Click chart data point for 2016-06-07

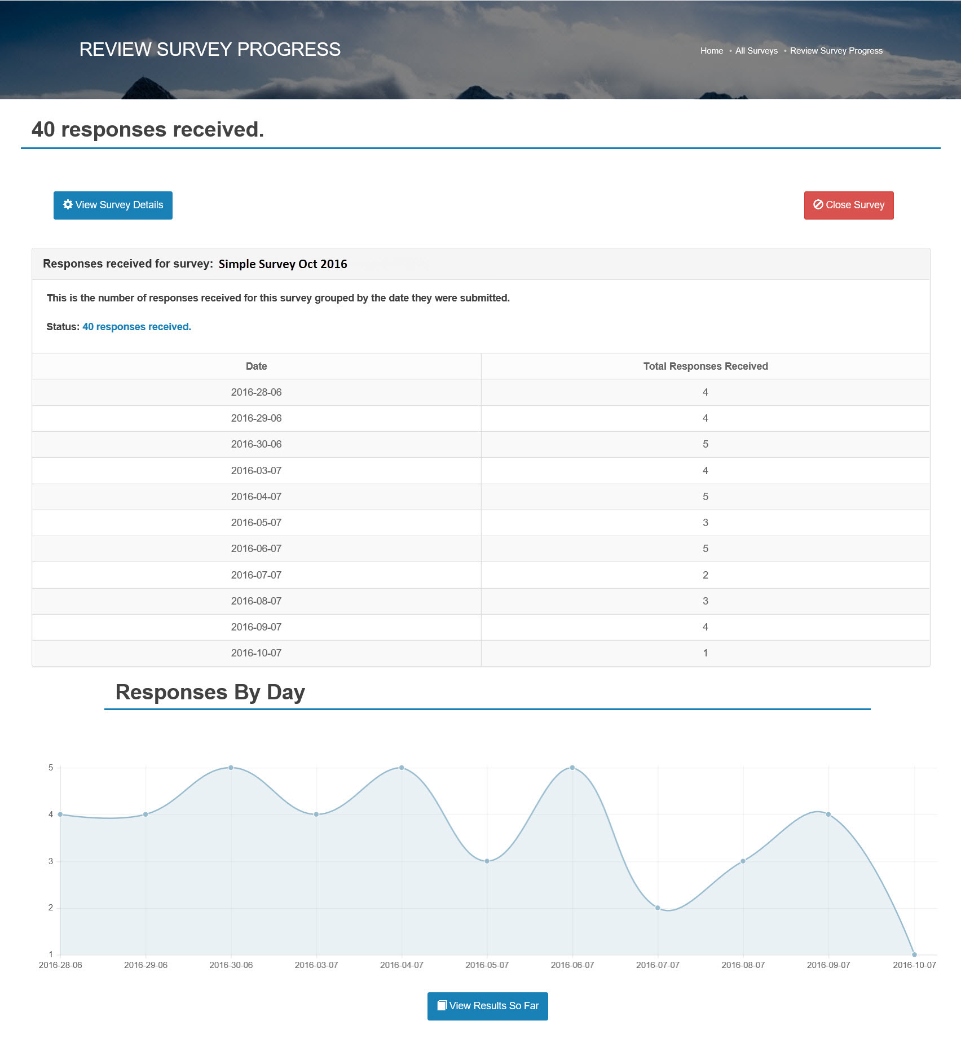point(572,768)
